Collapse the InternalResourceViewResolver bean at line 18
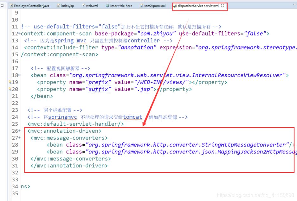 (x=19, y=75)
